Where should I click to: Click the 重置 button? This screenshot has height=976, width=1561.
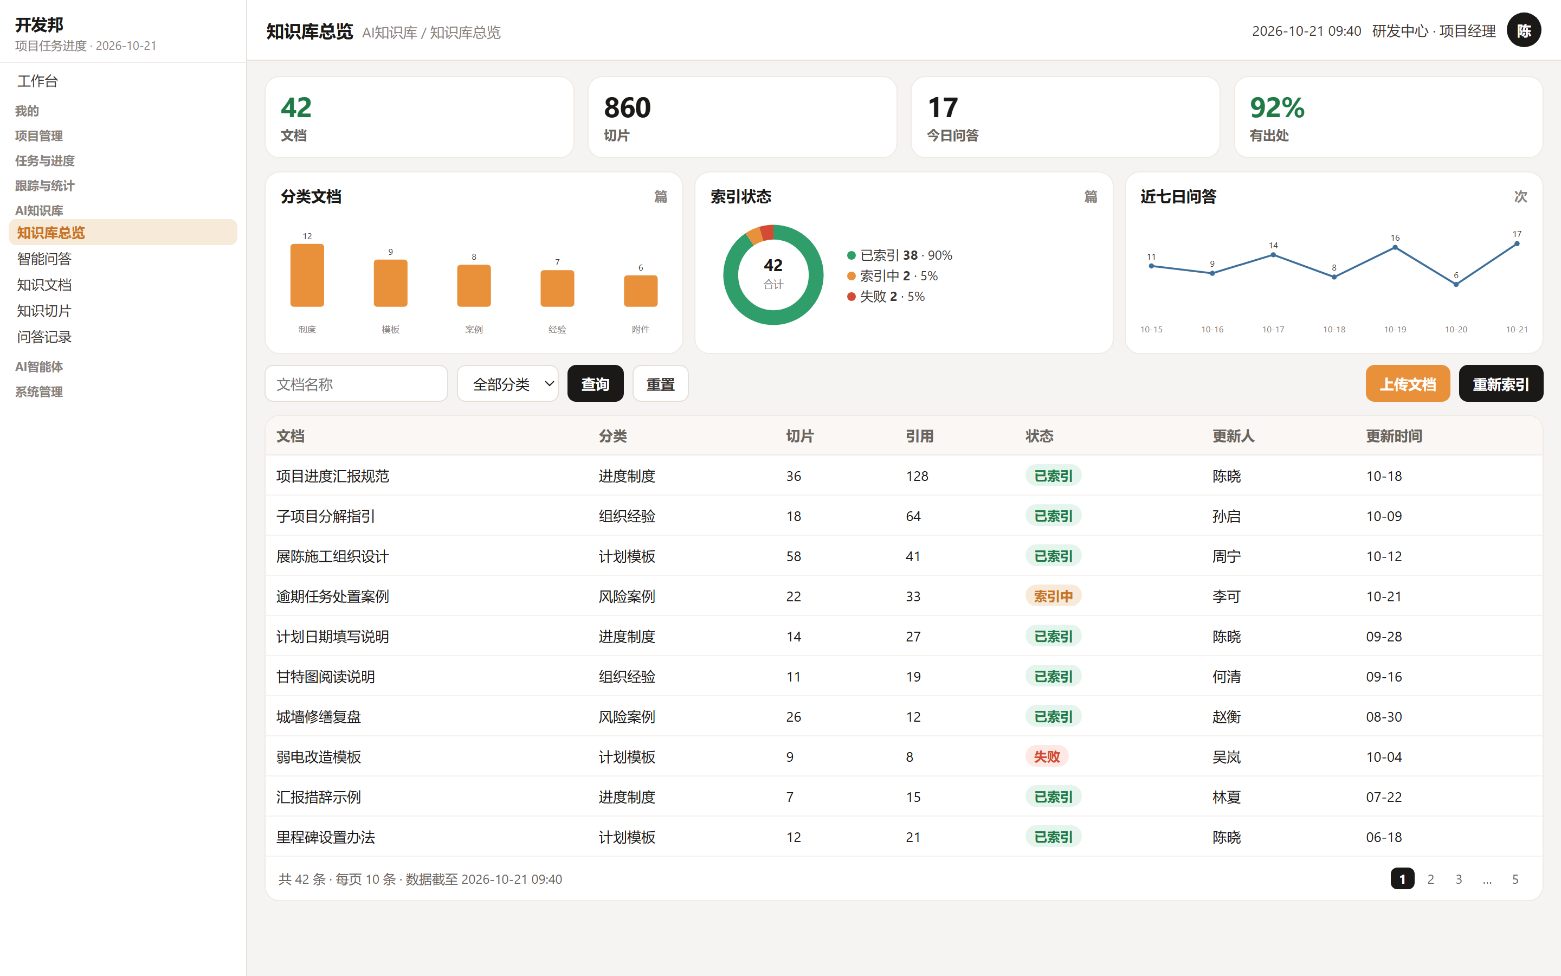tap(661, 384)
